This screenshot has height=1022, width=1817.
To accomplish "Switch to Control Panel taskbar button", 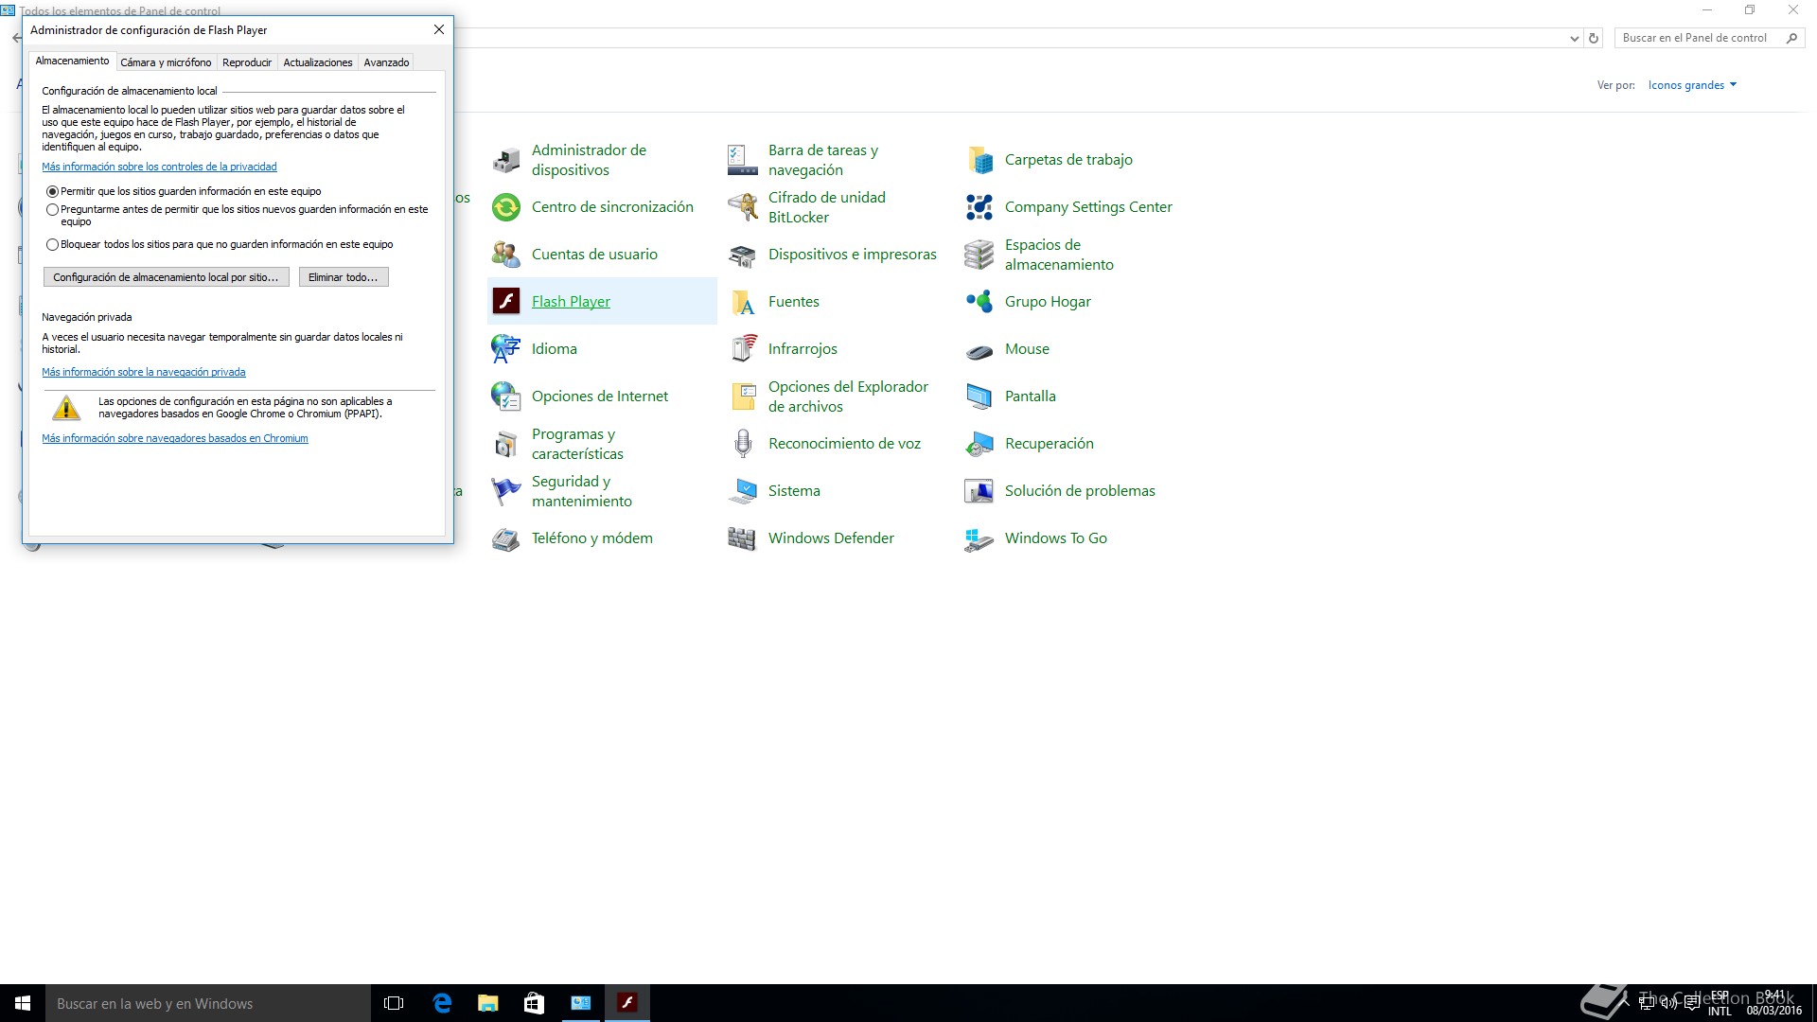I will pos(580,1003).
